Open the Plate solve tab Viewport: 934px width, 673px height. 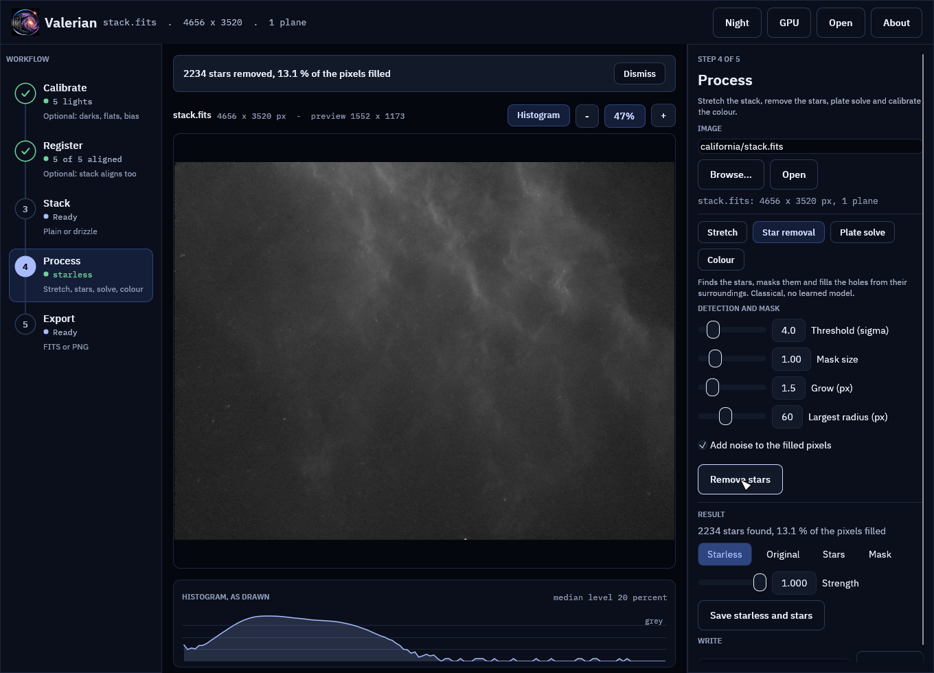863,232
